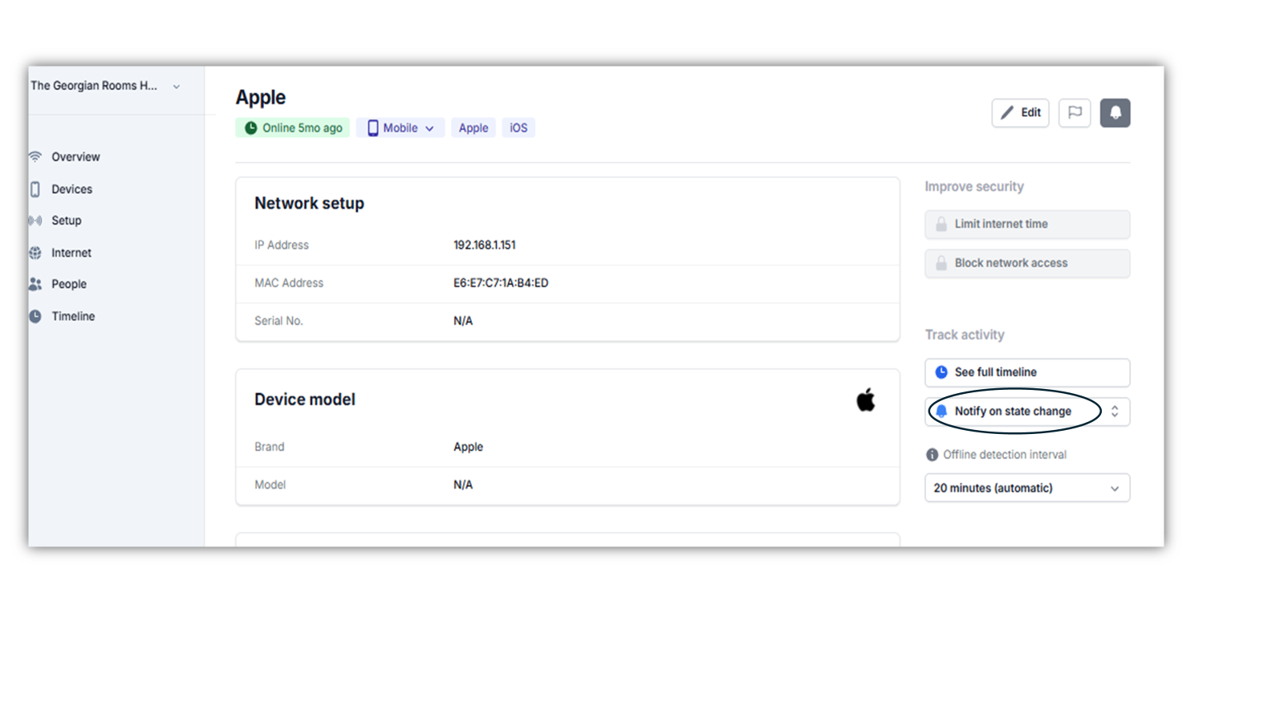Click the Timeline clock icon

tap(35, 316)
